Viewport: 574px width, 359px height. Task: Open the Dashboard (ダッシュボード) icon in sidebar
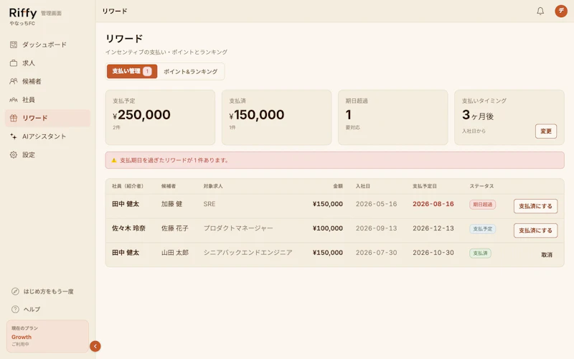click(14, 45)
